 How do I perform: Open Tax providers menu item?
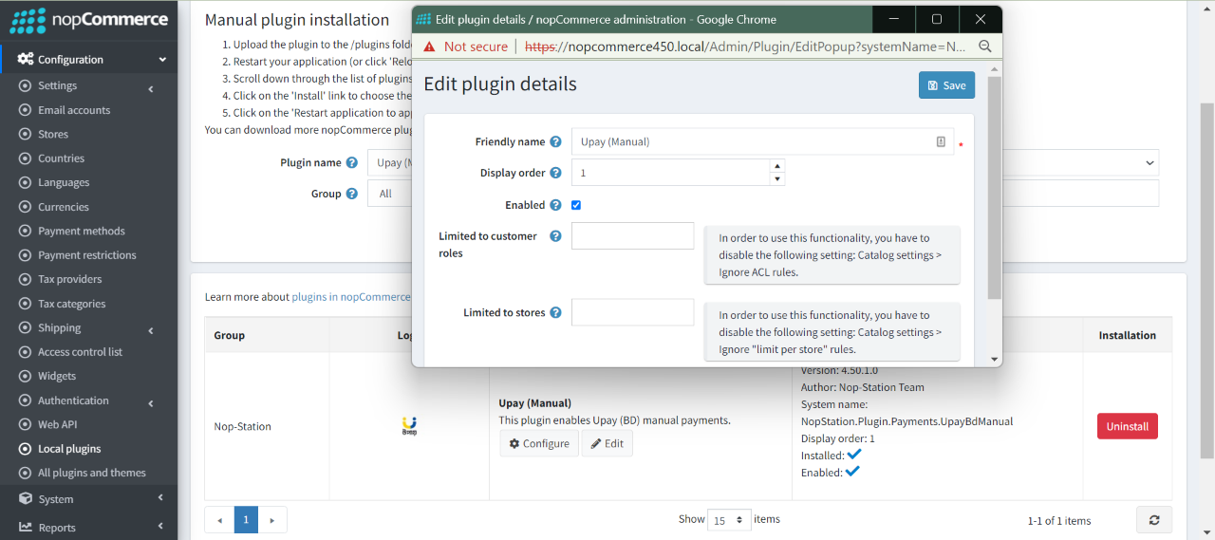click(70, 279)
